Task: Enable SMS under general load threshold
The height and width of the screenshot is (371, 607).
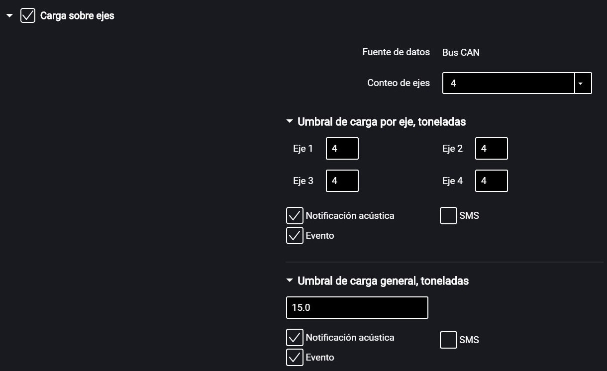Action: 448,340
